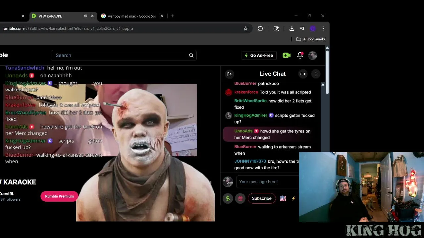Click the VFW KARAOKE stream title

coord(18,182)
